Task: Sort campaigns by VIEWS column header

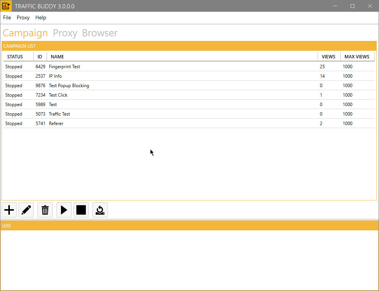Action: (x=328, y=57)
